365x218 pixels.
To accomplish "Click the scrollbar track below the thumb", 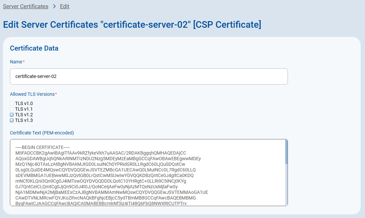I will click(x=286, y=185).
